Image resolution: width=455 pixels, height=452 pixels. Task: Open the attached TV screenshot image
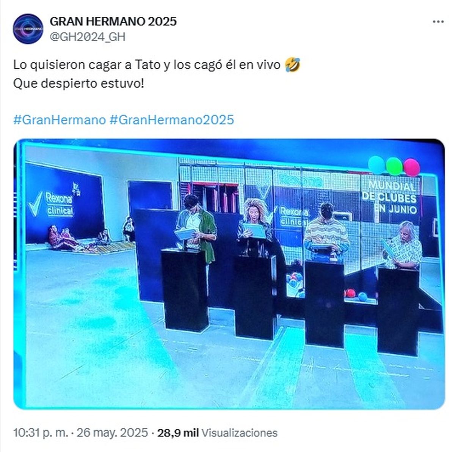tap(229, 274)
